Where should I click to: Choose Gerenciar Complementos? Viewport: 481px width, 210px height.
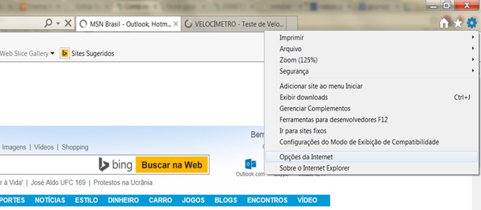[372, 108]
